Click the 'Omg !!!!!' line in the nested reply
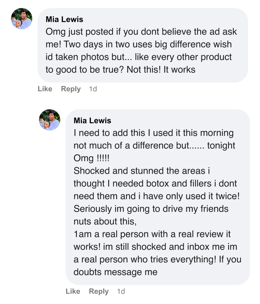The image size is (260, 304). [x=92, y=158]
